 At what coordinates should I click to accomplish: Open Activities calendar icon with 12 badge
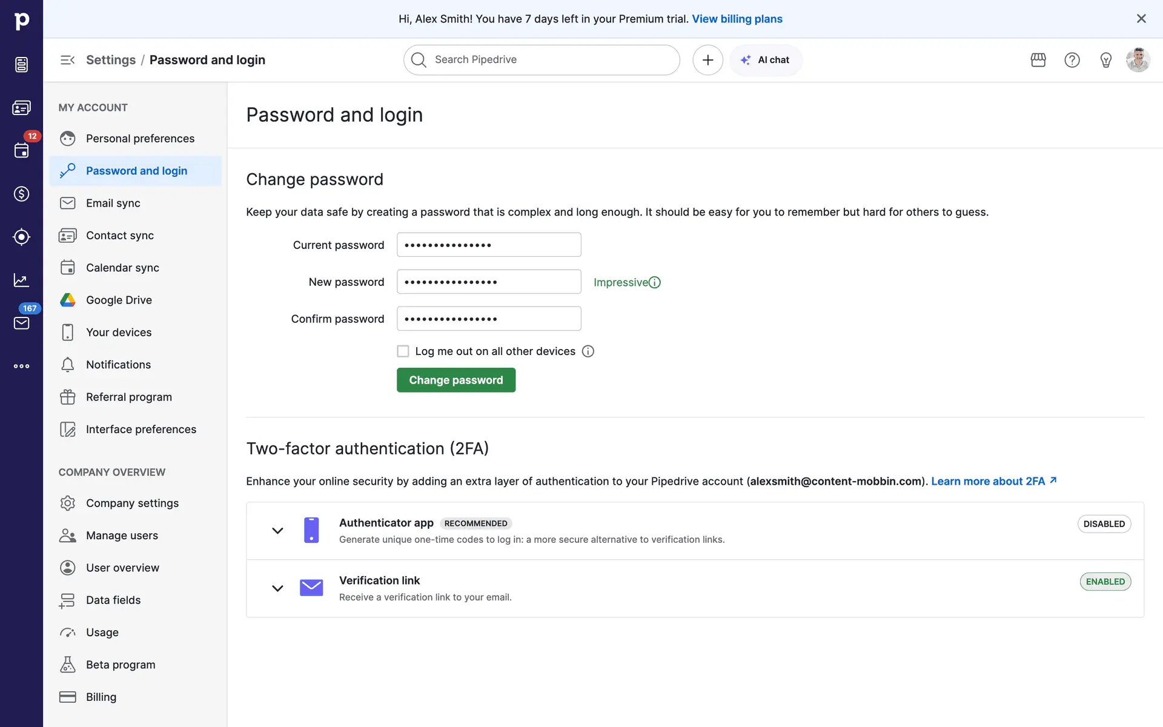point(21,150)
